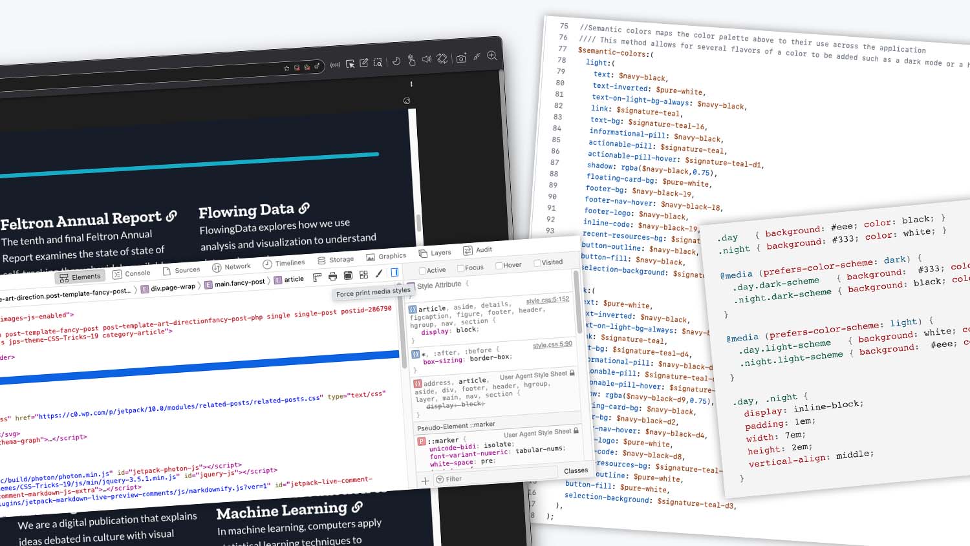Viewport: 970px width, 546px height.
Task: Select div.page-wrap breadcrumb item
Action: click(x=168, y=288)
